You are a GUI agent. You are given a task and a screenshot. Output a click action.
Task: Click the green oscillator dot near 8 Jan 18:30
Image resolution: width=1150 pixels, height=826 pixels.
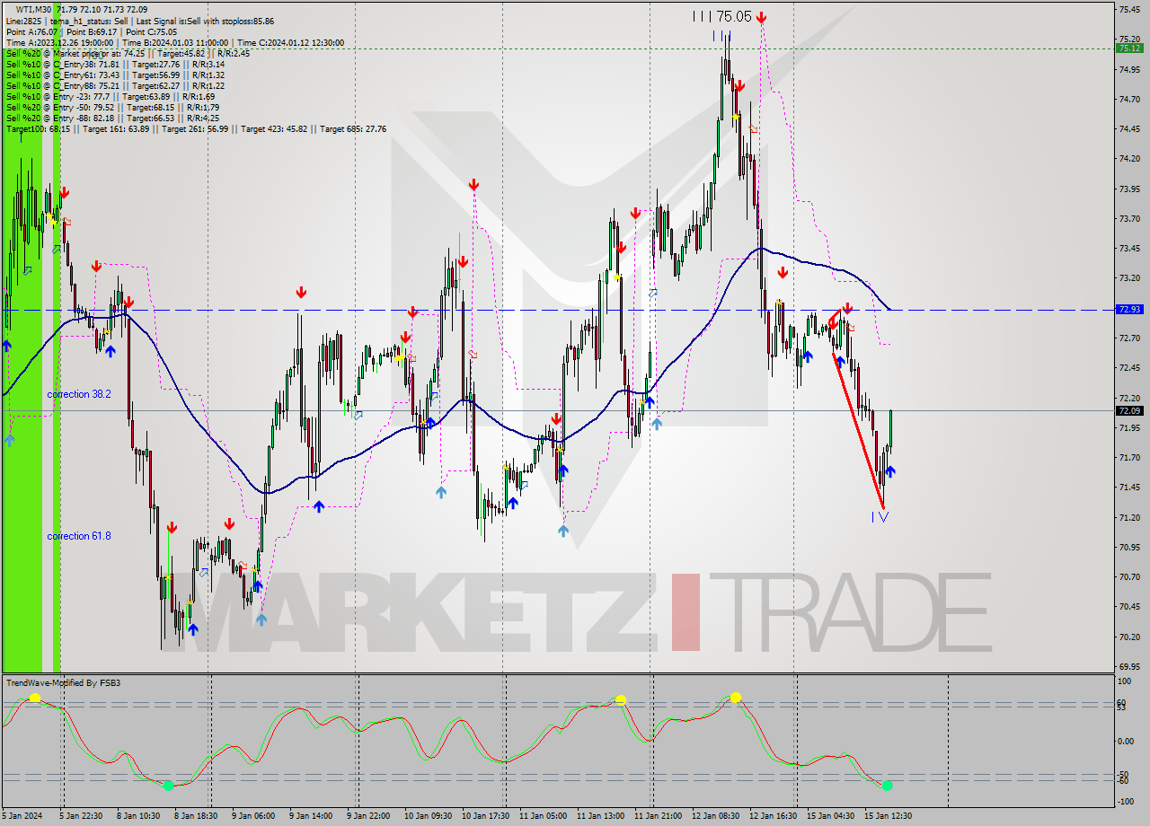168,785
